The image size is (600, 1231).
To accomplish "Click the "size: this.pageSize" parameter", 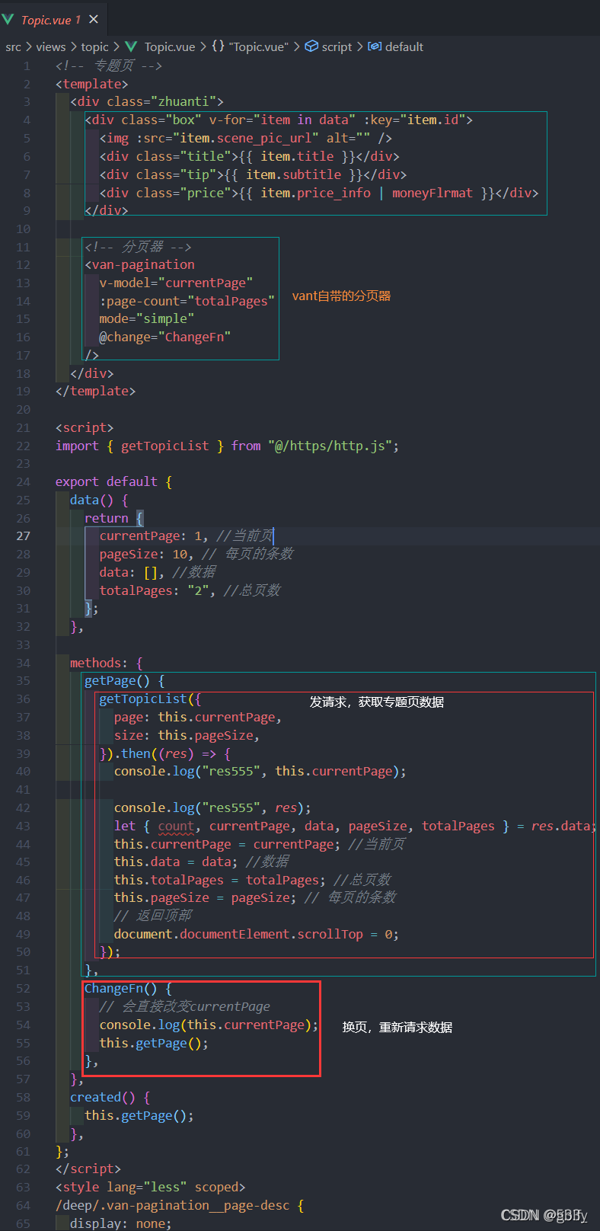I will click(x=187, y=736).
